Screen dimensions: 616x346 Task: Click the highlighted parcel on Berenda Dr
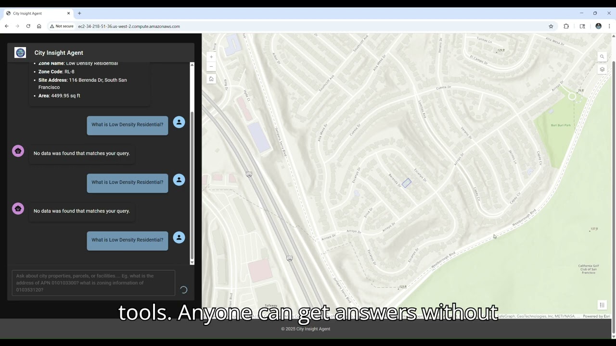point(407,183)
